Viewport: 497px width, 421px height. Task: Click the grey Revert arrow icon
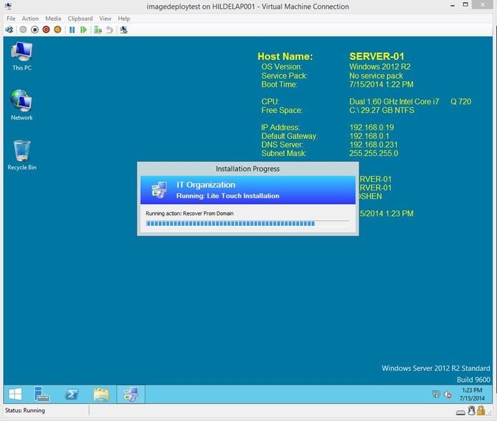click(x=110, y=30)
